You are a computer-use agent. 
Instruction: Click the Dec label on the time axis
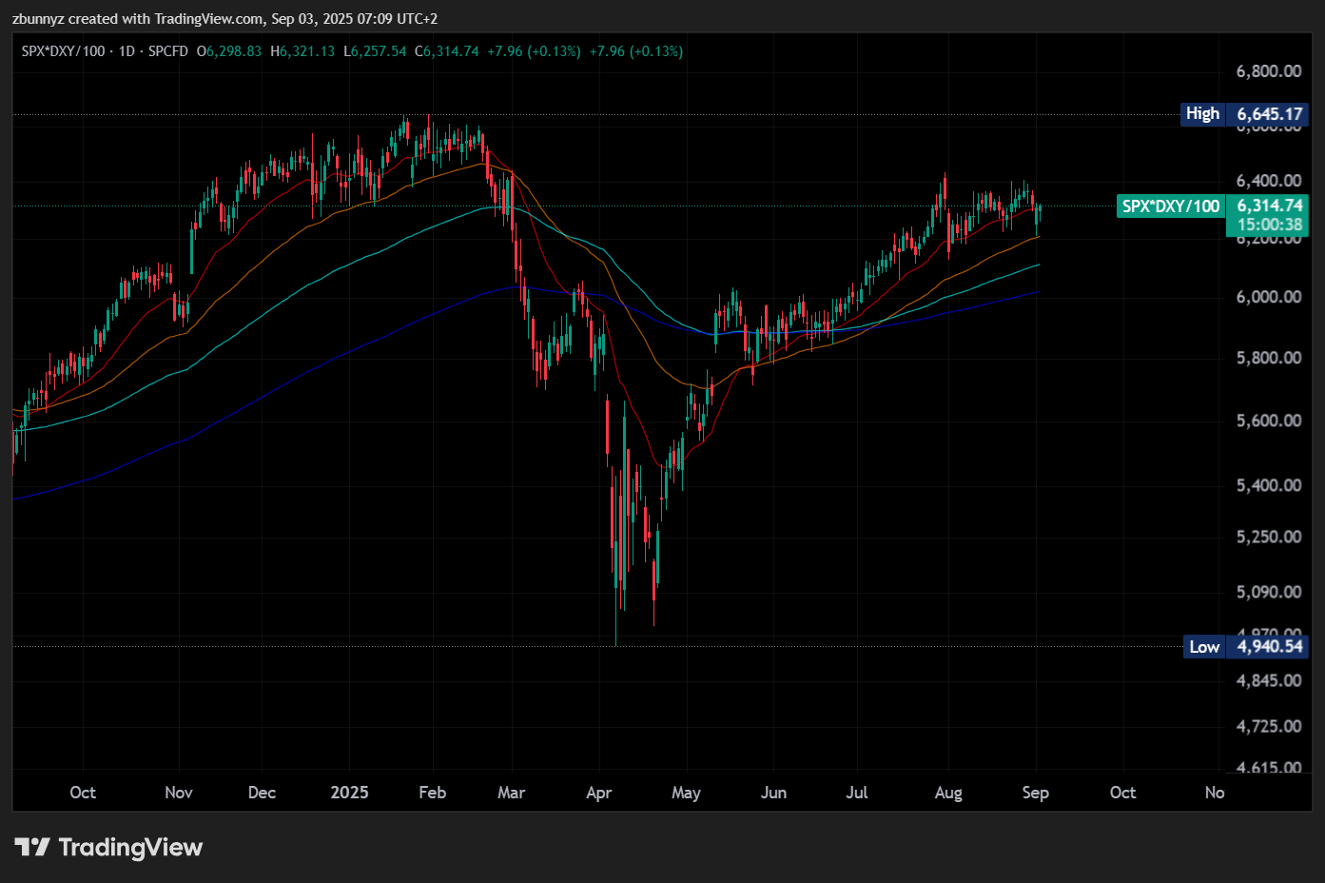tap(262, 793)
